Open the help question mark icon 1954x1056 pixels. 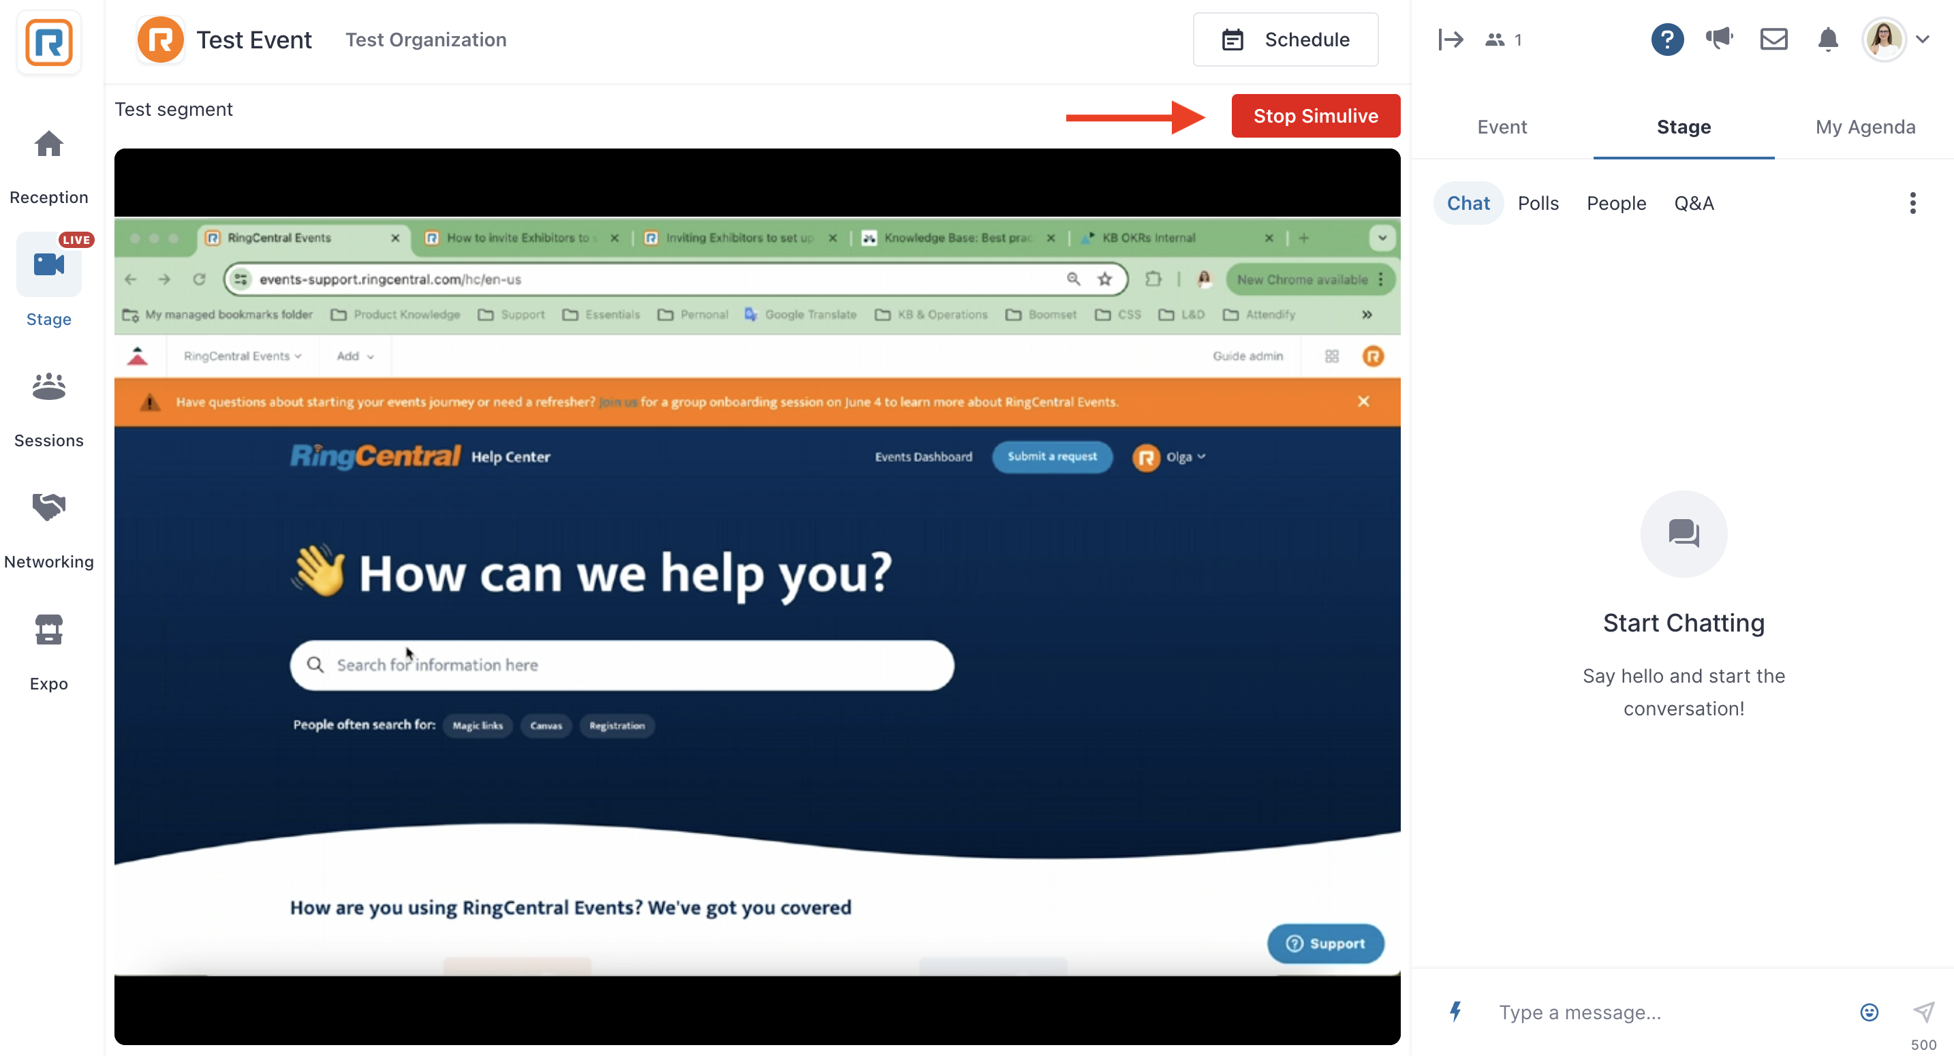tap(1666, 40)
